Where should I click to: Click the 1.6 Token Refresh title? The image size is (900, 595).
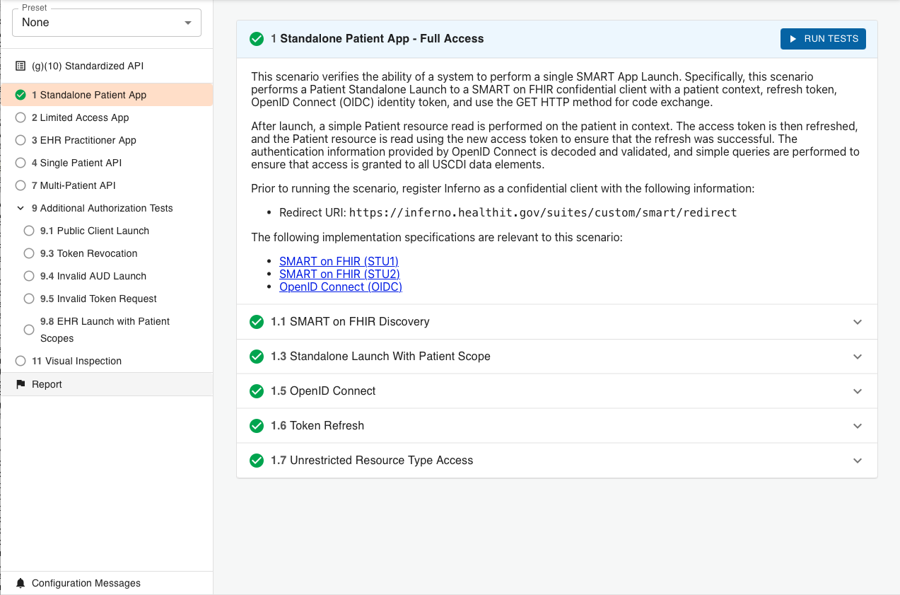317,426
